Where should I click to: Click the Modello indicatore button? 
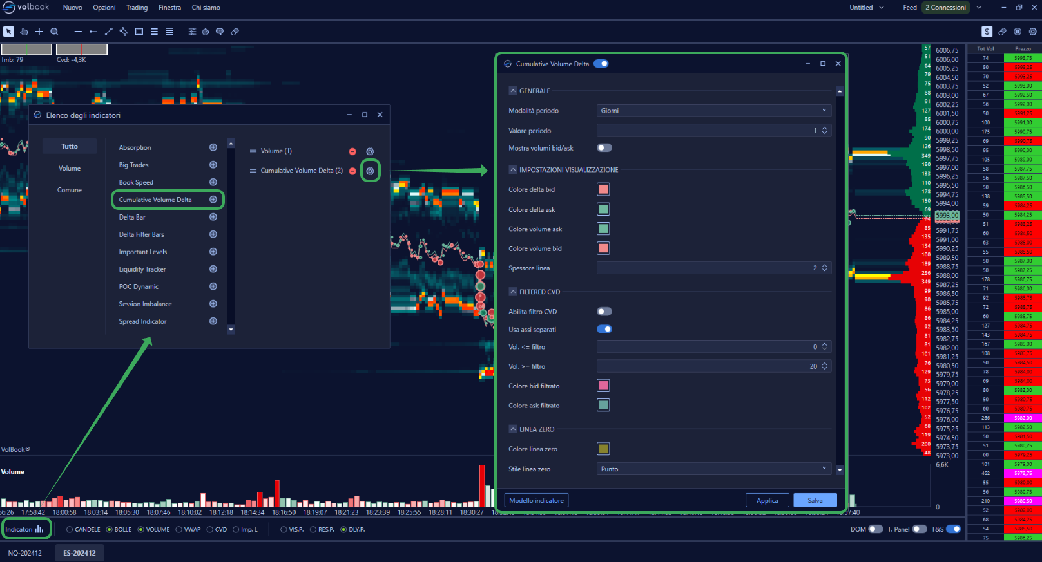536,500
